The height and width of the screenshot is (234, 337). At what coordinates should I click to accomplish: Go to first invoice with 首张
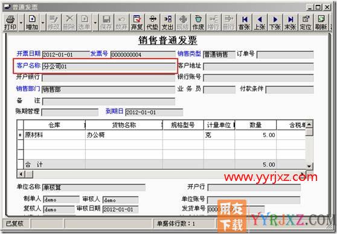(x=245, y=22)
